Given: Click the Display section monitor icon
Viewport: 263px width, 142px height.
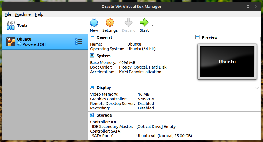Looking at the screenshot, I should pos(92,88).
